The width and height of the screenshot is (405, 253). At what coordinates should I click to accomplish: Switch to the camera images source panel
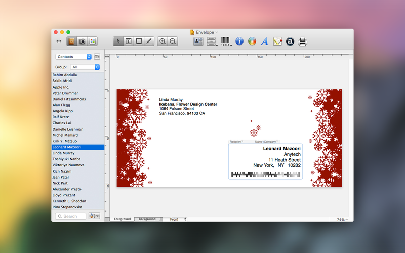82,41
